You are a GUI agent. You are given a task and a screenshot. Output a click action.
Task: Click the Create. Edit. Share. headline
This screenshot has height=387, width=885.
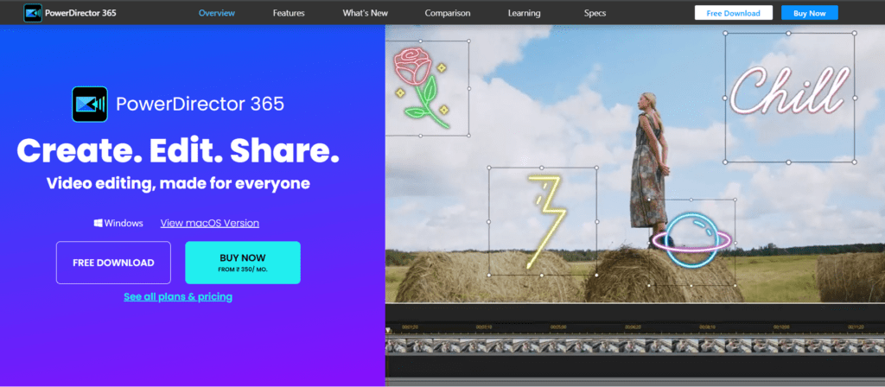coord(178,150)
